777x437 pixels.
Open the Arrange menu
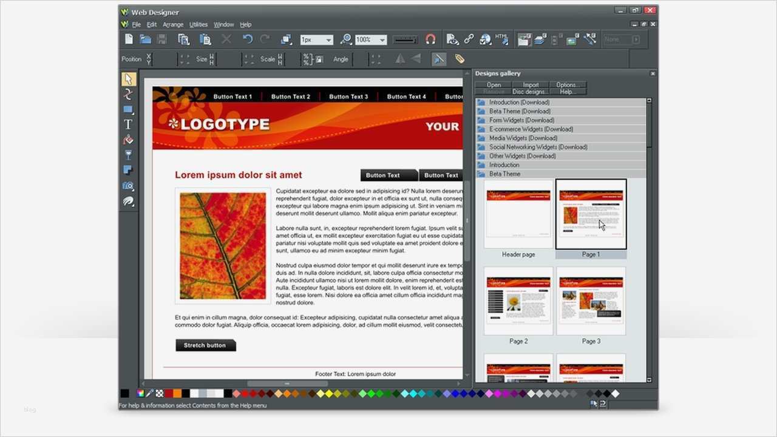173,25
